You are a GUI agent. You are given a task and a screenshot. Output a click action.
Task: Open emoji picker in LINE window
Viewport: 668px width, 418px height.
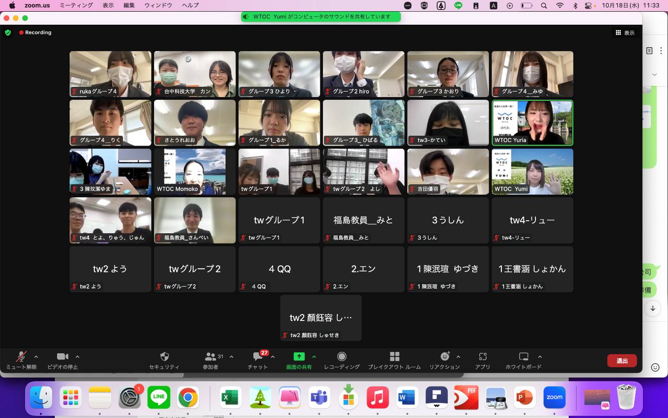[x=655, y=367]
